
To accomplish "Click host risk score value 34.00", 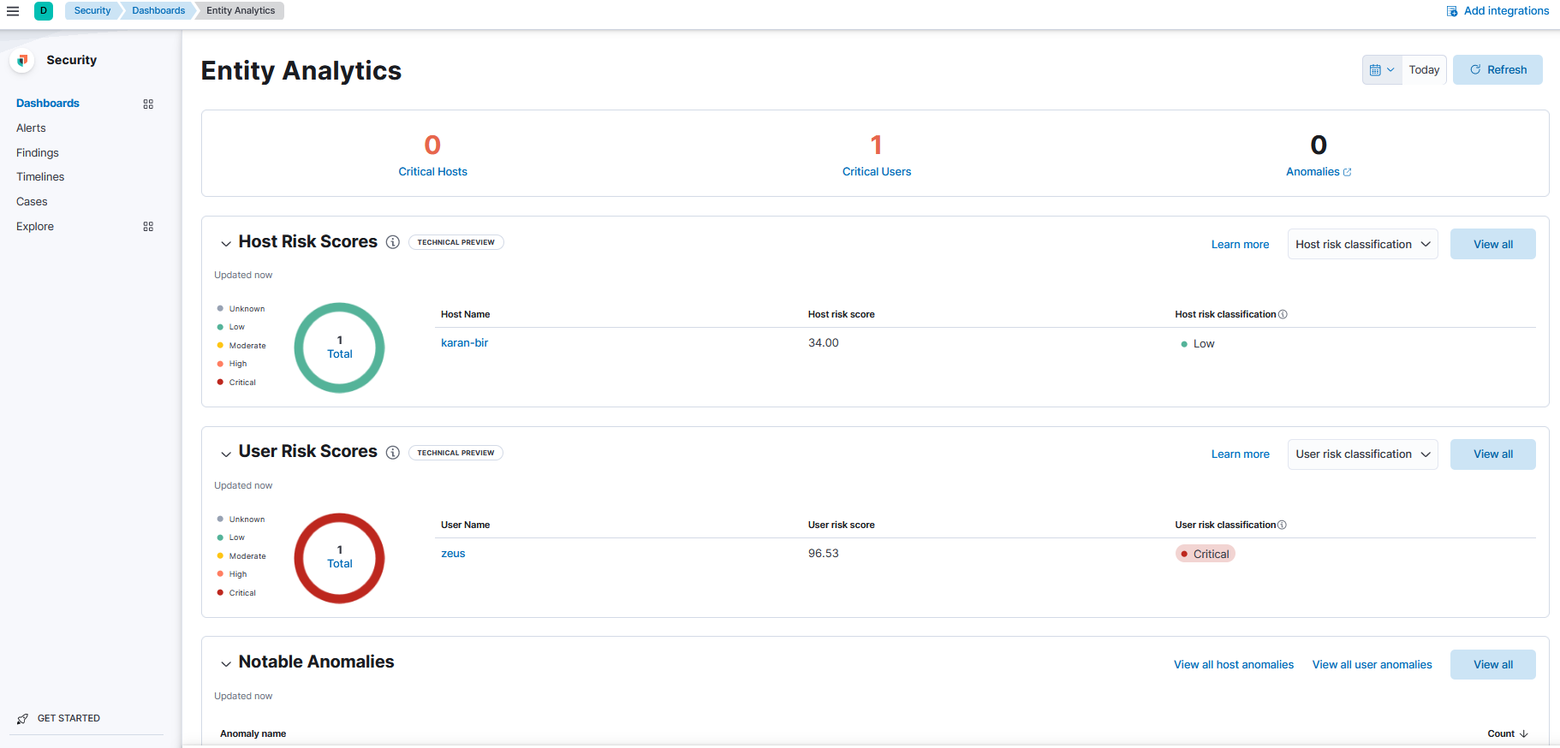I will 823,343.
